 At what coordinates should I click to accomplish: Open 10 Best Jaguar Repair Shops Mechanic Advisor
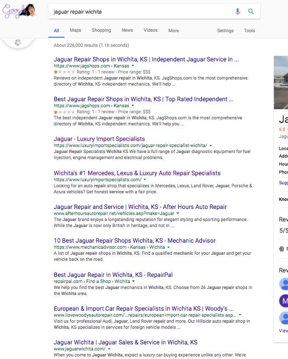134,241
